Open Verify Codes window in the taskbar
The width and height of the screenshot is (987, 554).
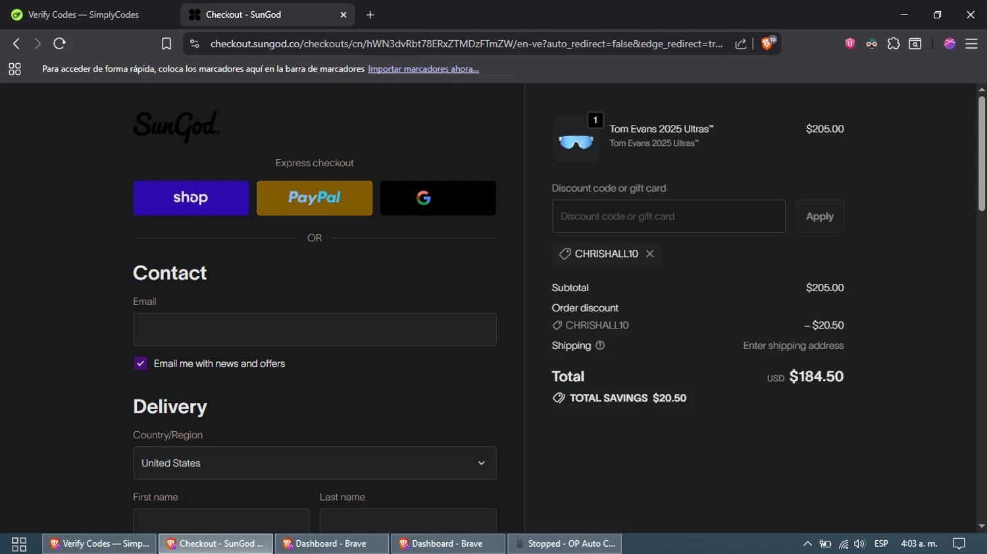[x=99, y=543]
